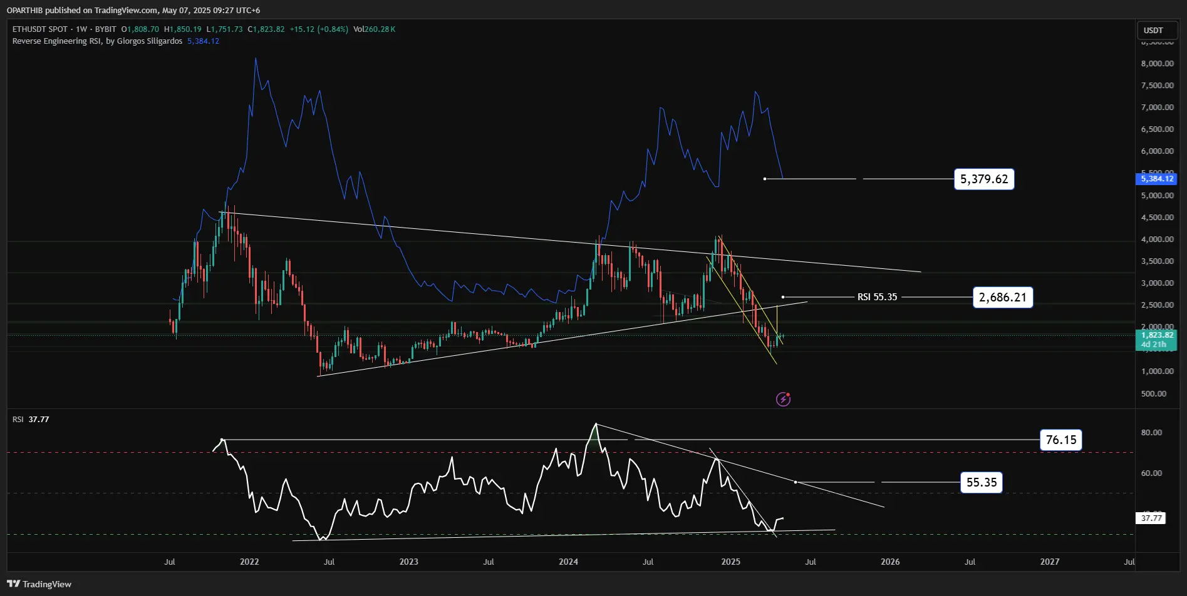Click the 55.35 RSI callout label
This screenshot has width=1187, height=596.
982,482
